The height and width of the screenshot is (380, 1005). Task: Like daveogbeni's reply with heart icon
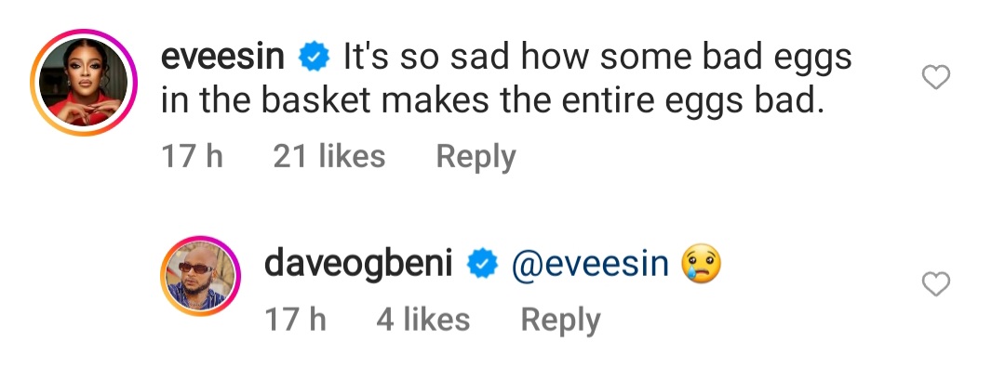click(x=934, y=284)
